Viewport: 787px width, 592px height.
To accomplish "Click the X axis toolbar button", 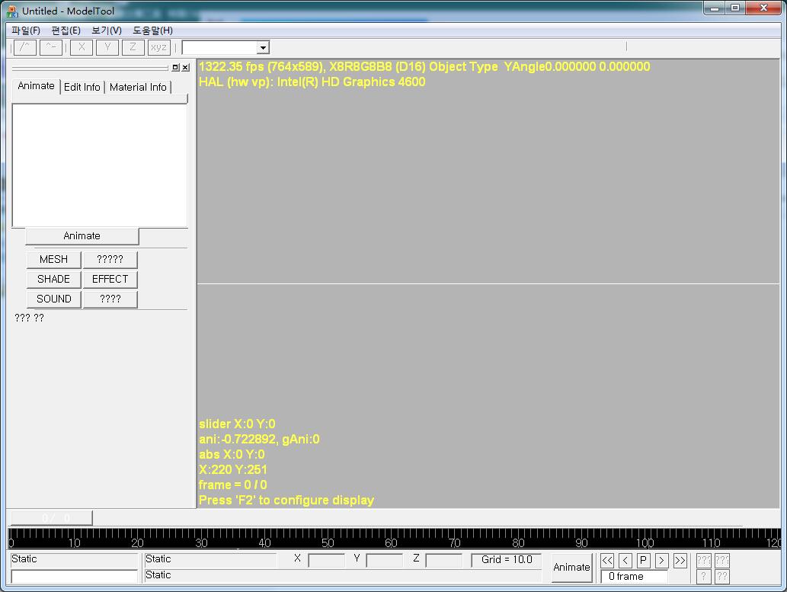I will [x=82, y=47].
